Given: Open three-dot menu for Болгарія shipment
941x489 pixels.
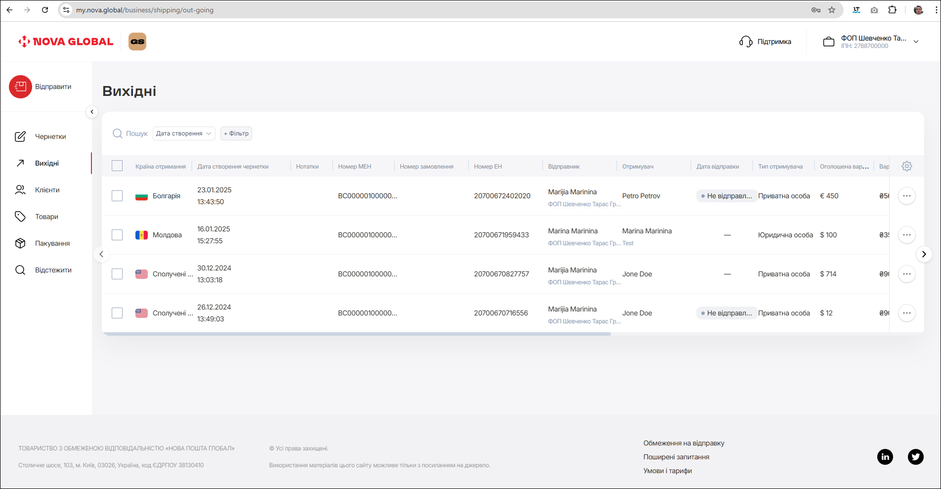Looking at the screenshot, I should (x=906, y=196).
